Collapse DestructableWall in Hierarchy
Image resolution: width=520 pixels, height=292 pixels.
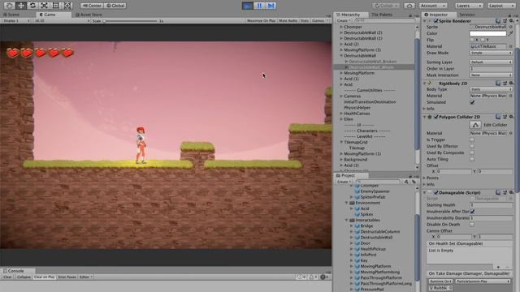[x=341, y=56]
